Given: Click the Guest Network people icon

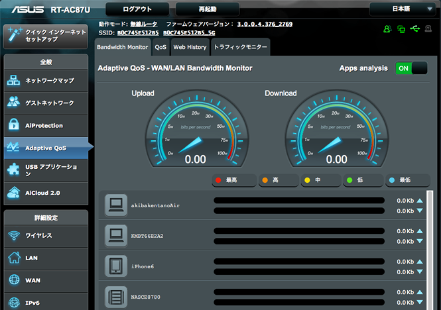Looking at the screenshot, I should 13,102.
